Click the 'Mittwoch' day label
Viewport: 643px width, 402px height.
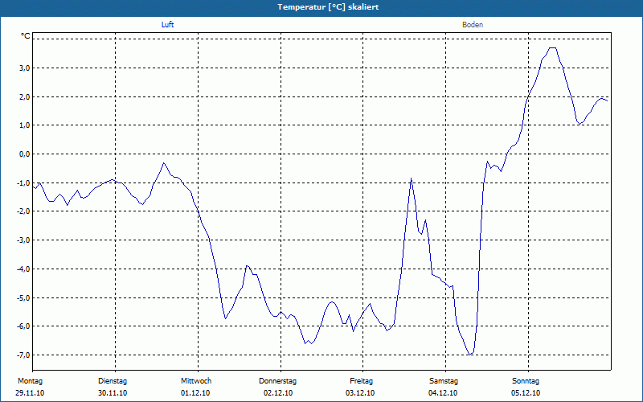coord(196,381)
